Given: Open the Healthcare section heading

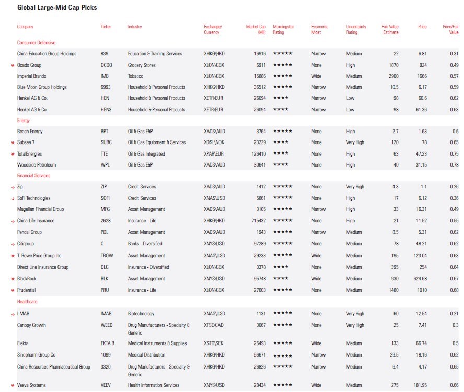Looking at the screenshot, I should tap(27, 302).
